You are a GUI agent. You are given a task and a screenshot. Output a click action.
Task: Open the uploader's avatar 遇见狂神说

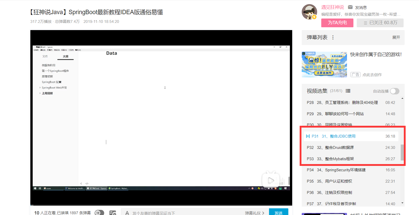point(309,12)
